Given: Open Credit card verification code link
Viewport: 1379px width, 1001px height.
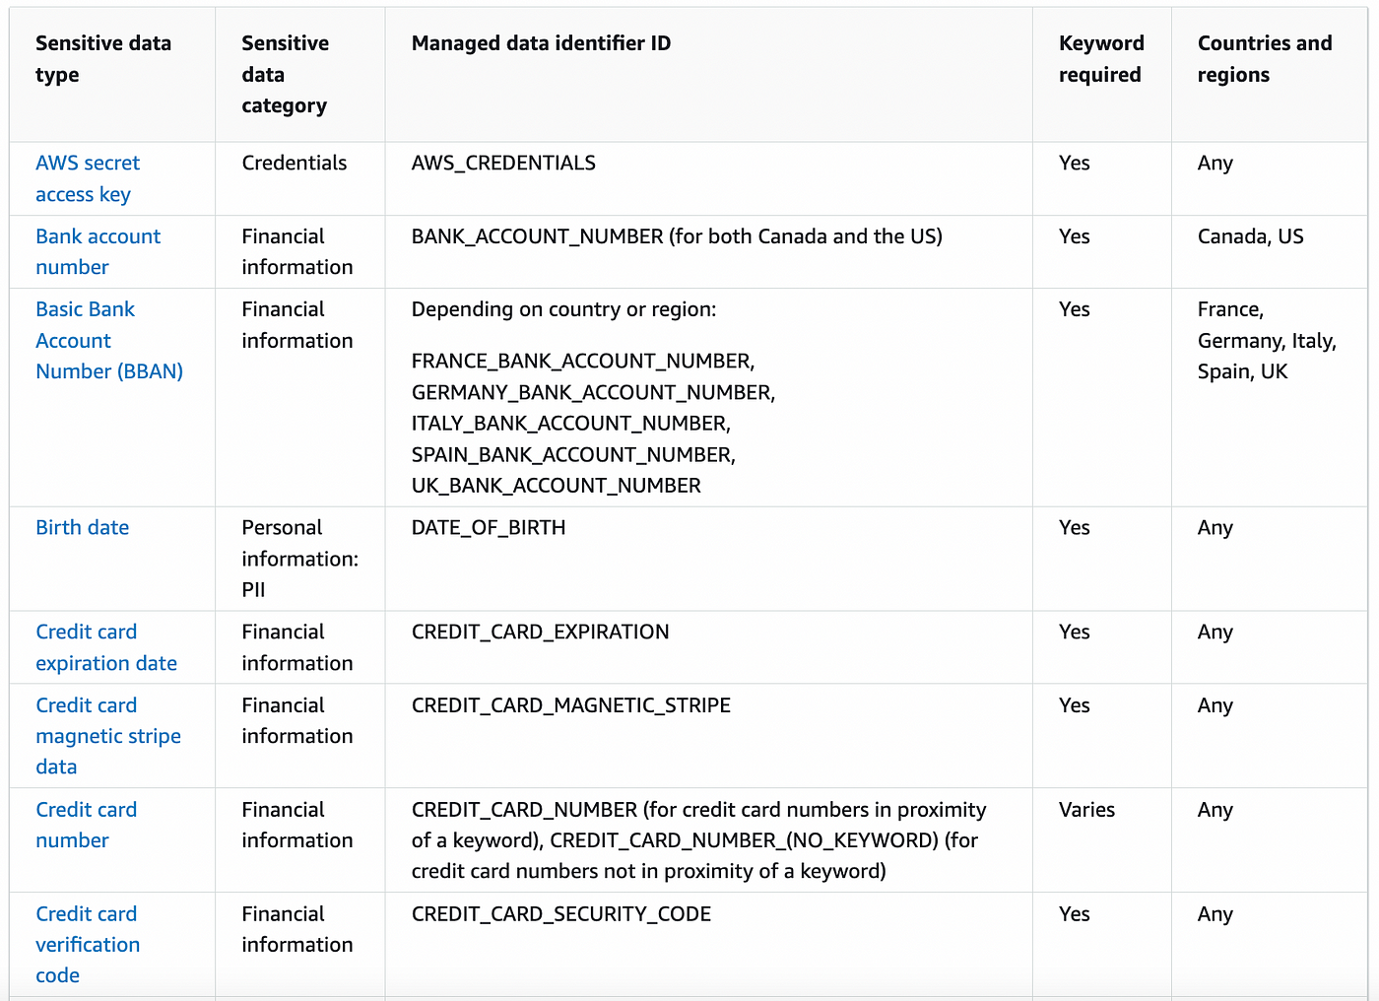Looking at the screenshot, I should (88, 944).
